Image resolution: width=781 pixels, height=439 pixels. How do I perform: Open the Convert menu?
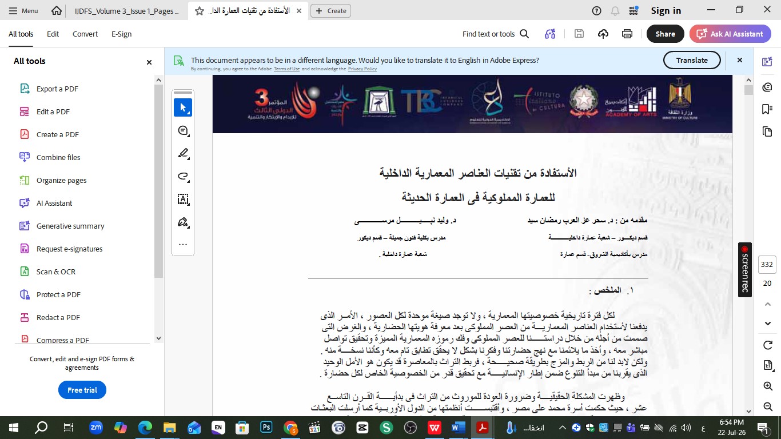[85, 34]
